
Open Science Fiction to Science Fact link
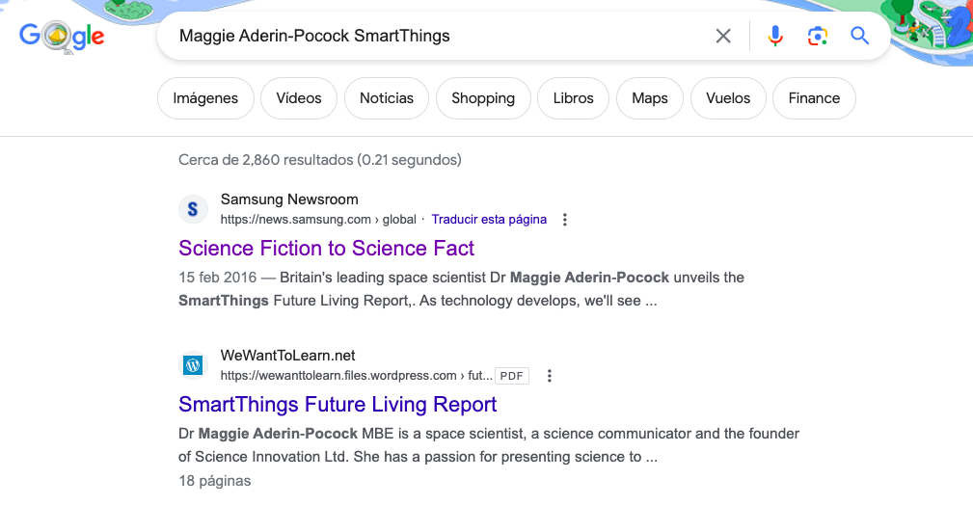tap(326, 248)
